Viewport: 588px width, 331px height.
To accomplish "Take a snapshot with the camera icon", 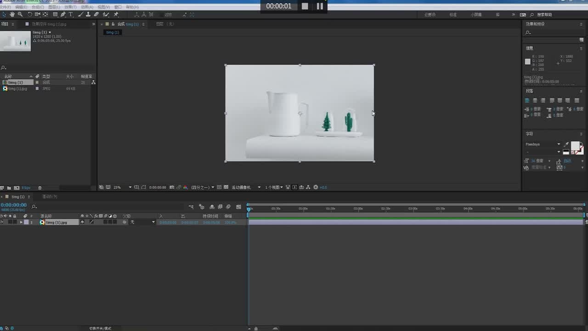I will point(172,187).
